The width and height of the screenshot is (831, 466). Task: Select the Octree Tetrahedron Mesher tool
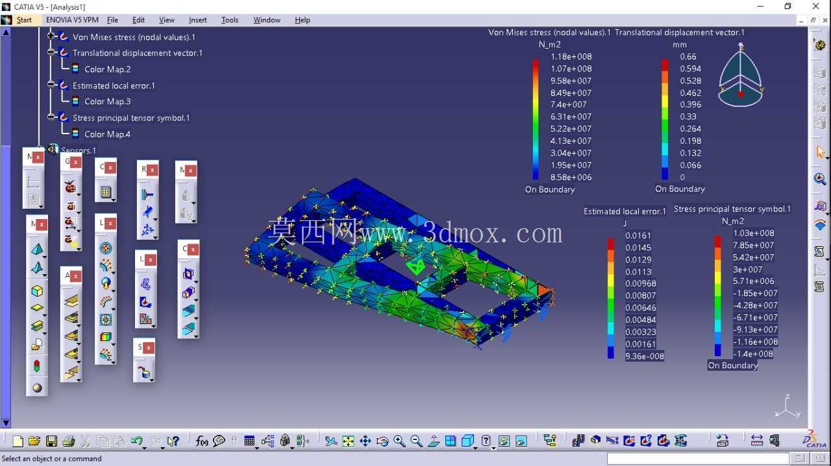pos(37,249)
